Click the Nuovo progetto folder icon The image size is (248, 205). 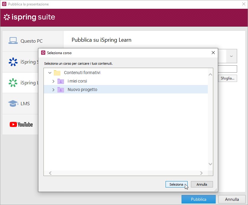61,90
